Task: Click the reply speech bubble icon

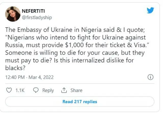Action: (x=36, y=90)
